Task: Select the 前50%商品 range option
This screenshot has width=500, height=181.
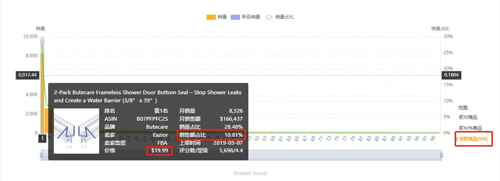Action: coord(470,128)
